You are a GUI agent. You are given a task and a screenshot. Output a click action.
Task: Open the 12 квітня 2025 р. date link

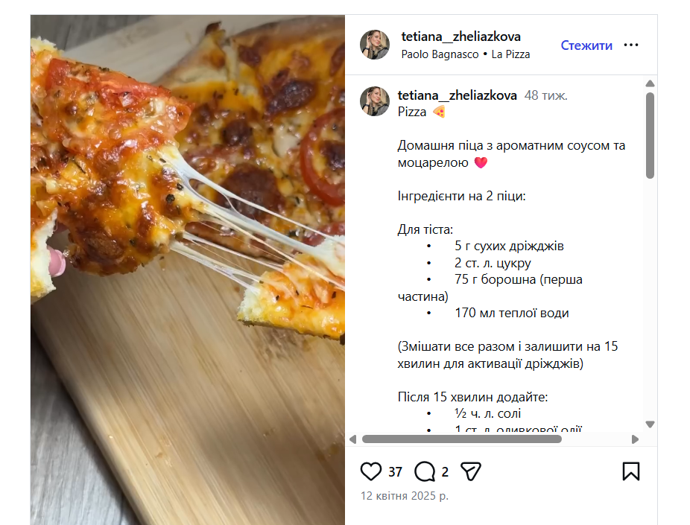pos(405,495)
